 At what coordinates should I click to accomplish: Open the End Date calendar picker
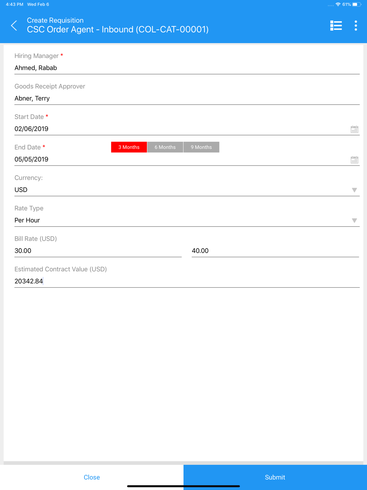click(354, 160)
